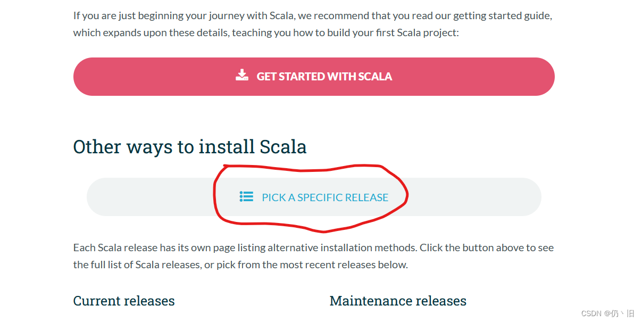The height and width of the screenshot is (322, 642).
Task: Click the "Other ways to install Scala" heading
Action: [190, 146]
